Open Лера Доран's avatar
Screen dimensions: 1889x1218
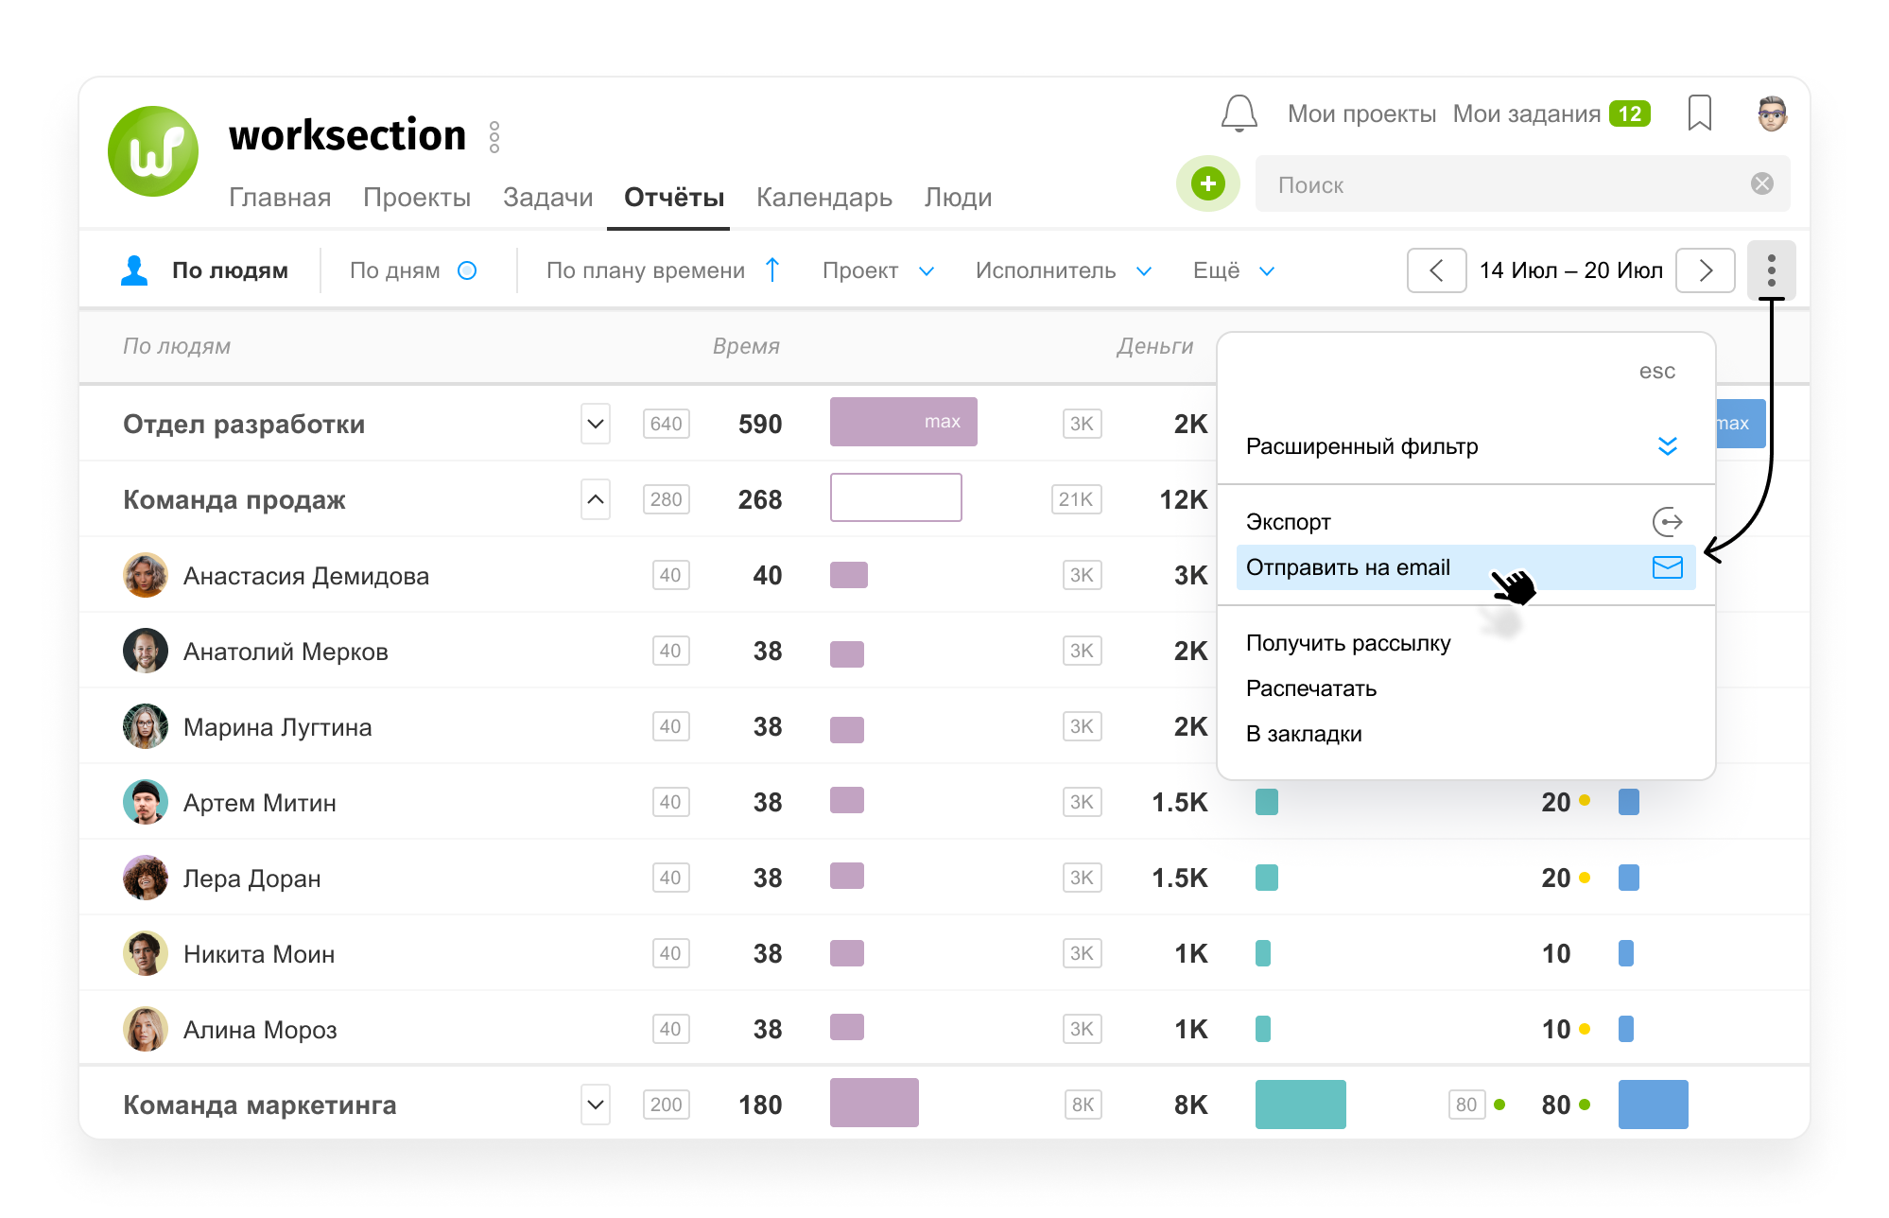click(146, 878)
